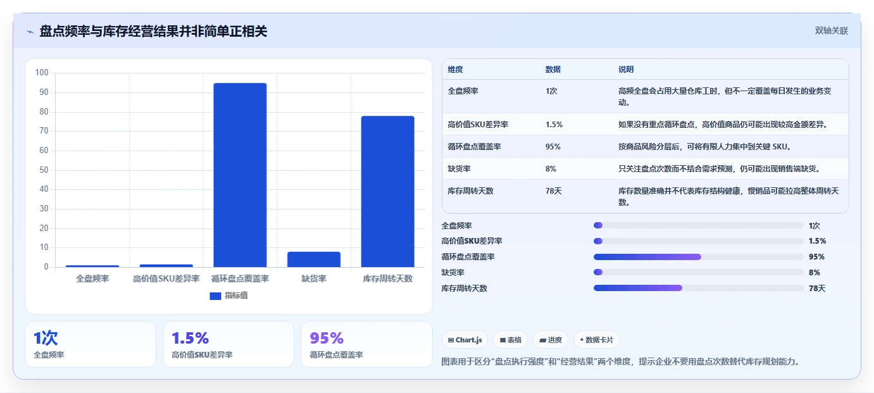
Task: Click the page title 盘点频率与库存经营结果并非简单正相关
Action: tap(153, 31)
